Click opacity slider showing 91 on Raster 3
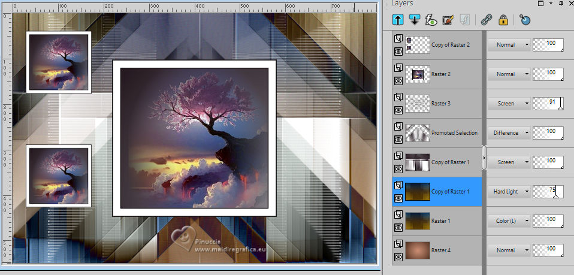The image size is (574, 275). pos(548,103)
